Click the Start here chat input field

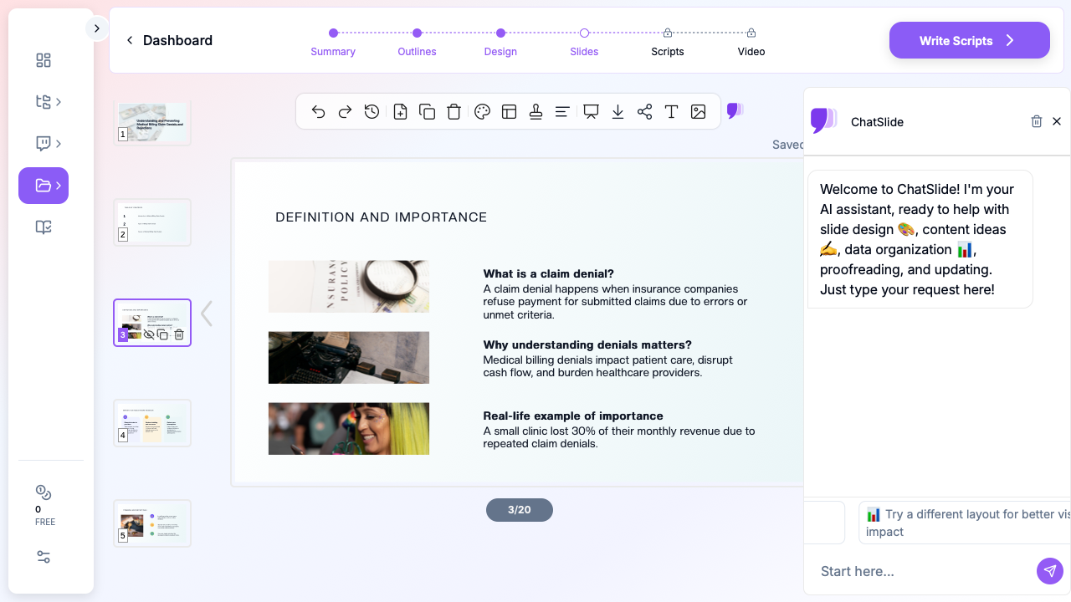tap(920, 571)
